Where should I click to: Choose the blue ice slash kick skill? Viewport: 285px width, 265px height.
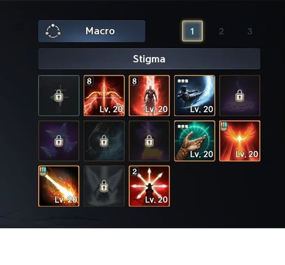[194, 95]
